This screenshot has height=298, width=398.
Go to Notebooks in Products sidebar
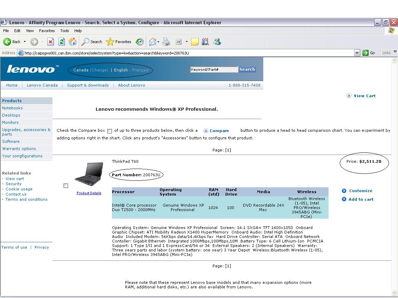pyautogui.click(x=12, y=108)
